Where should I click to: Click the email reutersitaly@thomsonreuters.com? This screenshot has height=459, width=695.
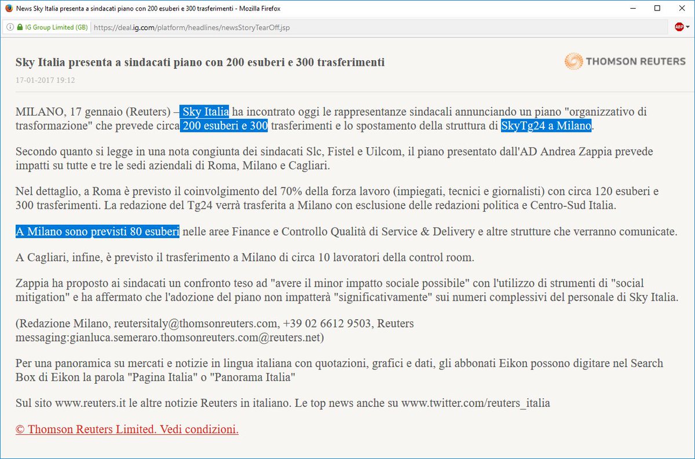click(x=195, y=323)
